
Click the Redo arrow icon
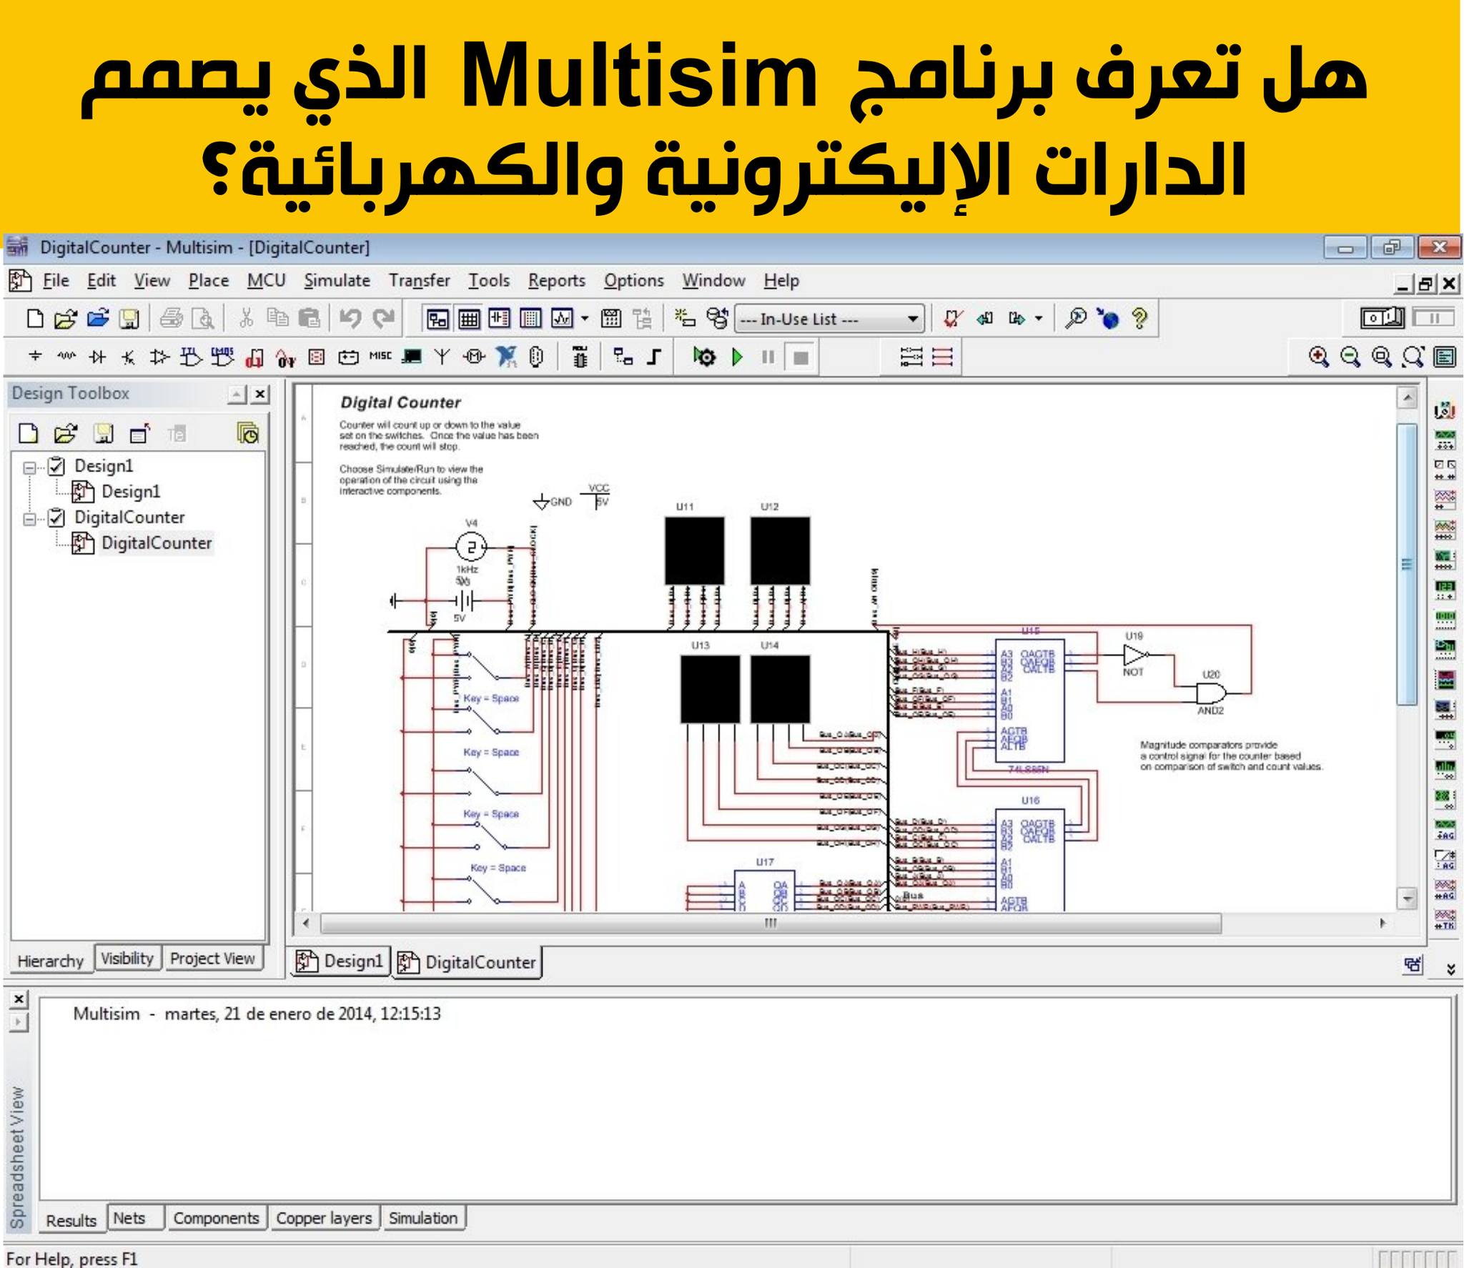(x=384, y=319)
